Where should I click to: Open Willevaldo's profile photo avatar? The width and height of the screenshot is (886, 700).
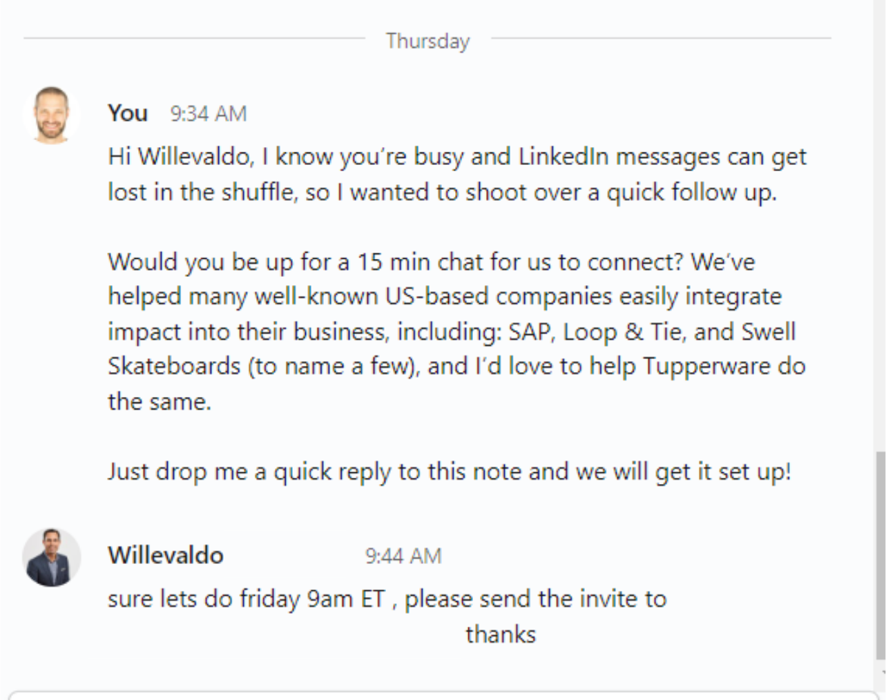click(51, 558)
